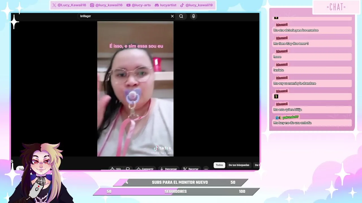Click the video caption 'É isso, e sim essa sou eu'

[136, 46]
